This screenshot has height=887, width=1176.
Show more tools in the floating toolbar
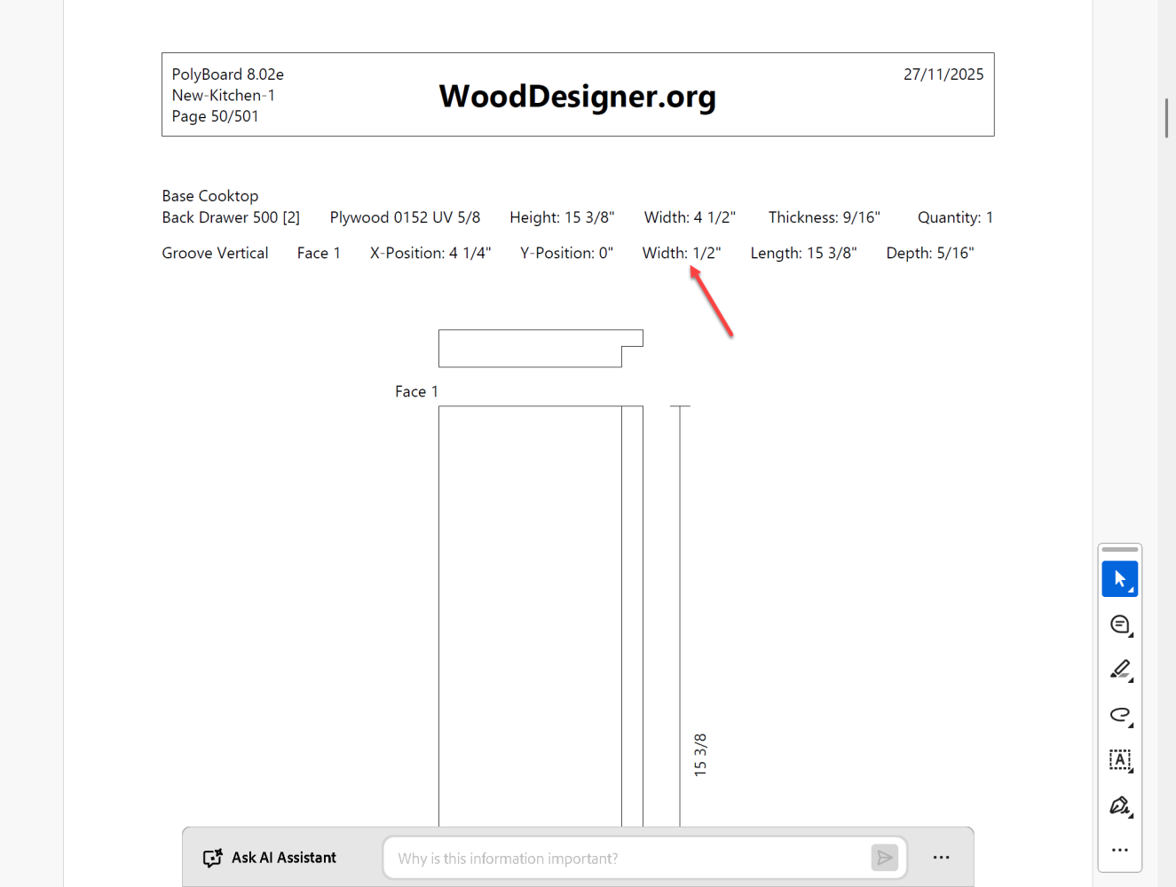click(1119, 850)
